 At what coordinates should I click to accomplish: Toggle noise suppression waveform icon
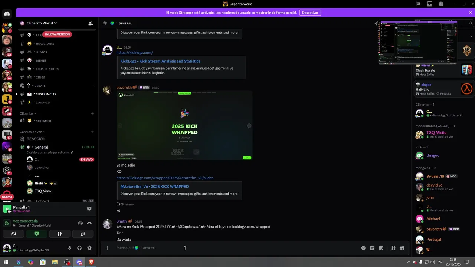pyautogui.click(x=80, y=223)
